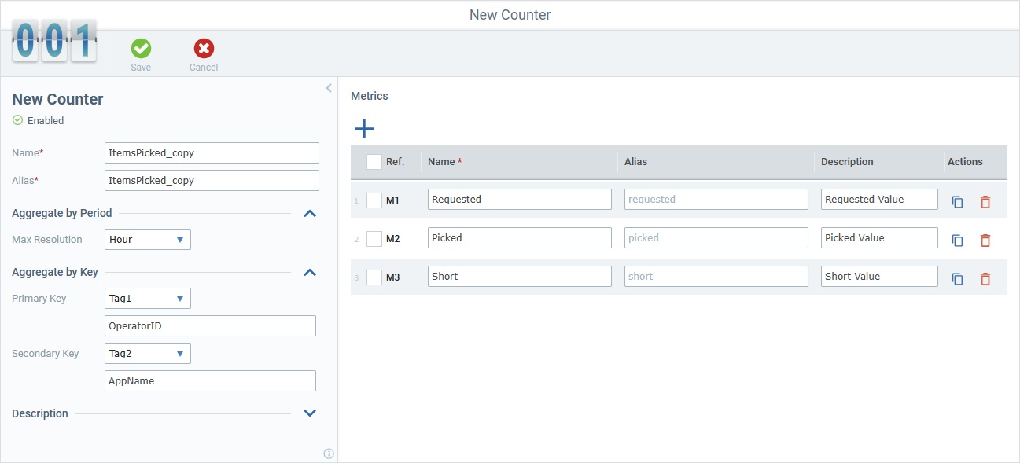Toggle the Enabled status indicator
The image size is (1020, 463).
[18, 121]
